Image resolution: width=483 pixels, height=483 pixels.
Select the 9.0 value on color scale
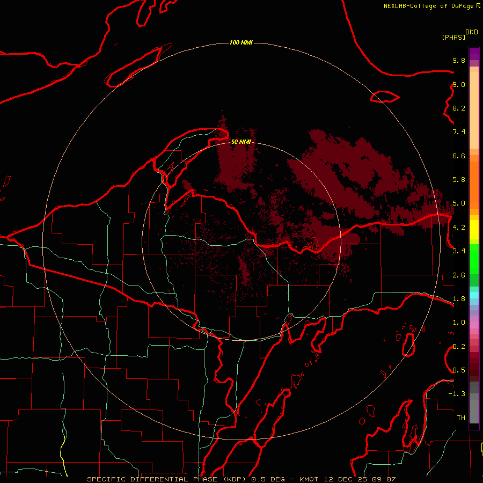coord(459,84)
